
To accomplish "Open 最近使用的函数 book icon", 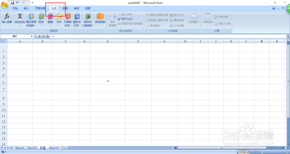I will [x=31, y=16].
